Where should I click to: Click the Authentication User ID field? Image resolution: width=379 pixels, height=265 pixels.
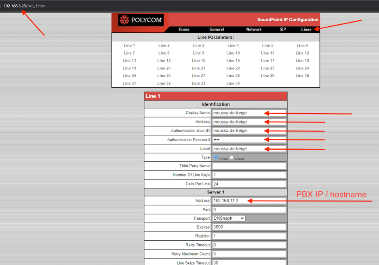click(x=249, y=131)
